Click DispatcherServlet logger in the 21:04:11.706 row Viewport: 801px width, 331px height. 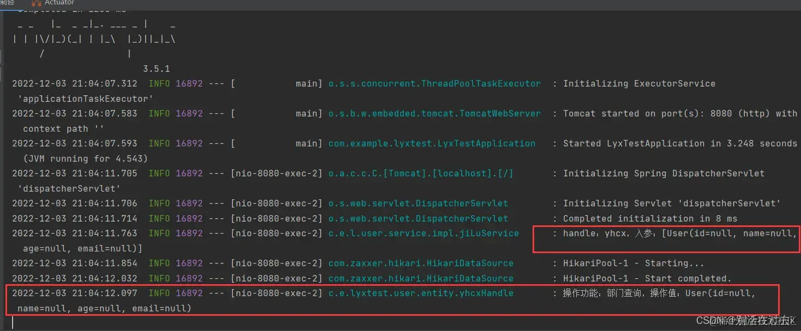click(x=418, y=204)
